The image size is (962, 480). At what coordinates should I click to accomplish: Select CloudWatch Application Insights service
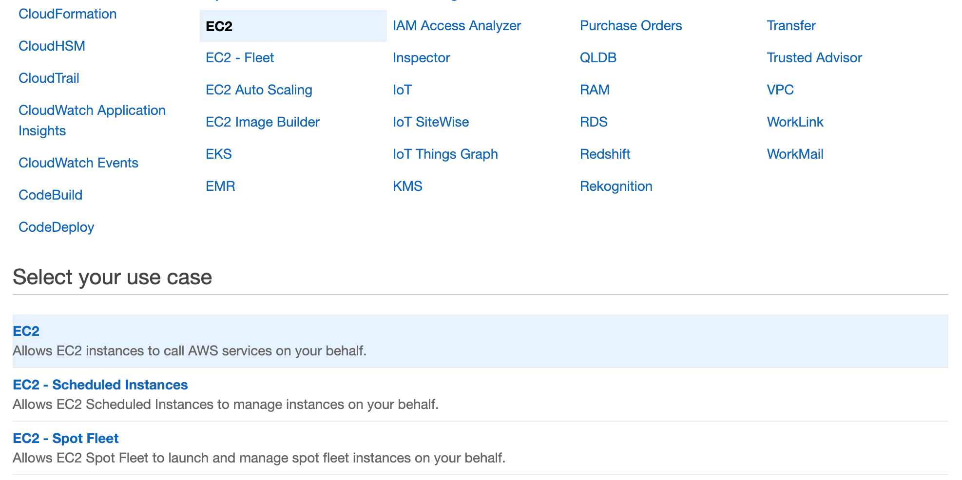pyautogui.click(x=92, y=120)
